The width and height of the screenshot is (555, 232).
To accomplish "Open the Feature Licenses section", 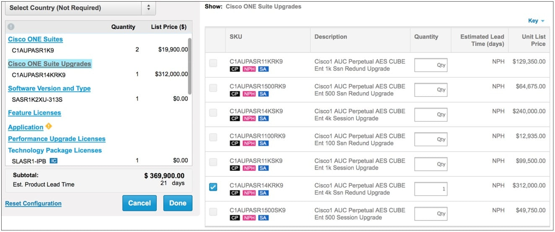I will [x=34, y=113].
